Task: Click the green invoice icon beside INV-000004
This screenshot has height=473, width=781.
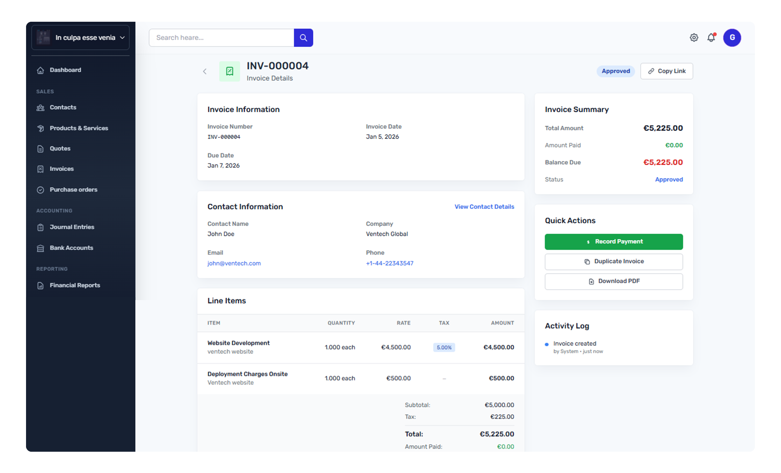Action: point(230,72)
